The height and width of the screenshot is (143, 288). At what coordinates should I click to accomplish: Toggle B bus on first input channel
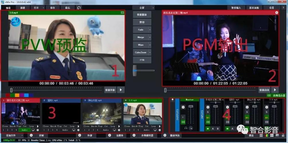218,129
